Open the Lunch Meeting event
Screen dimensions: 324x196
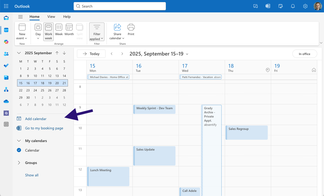(x=108, y=176)
